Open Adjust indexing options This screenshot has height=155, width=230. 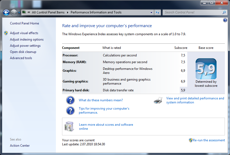pos(27,39)
